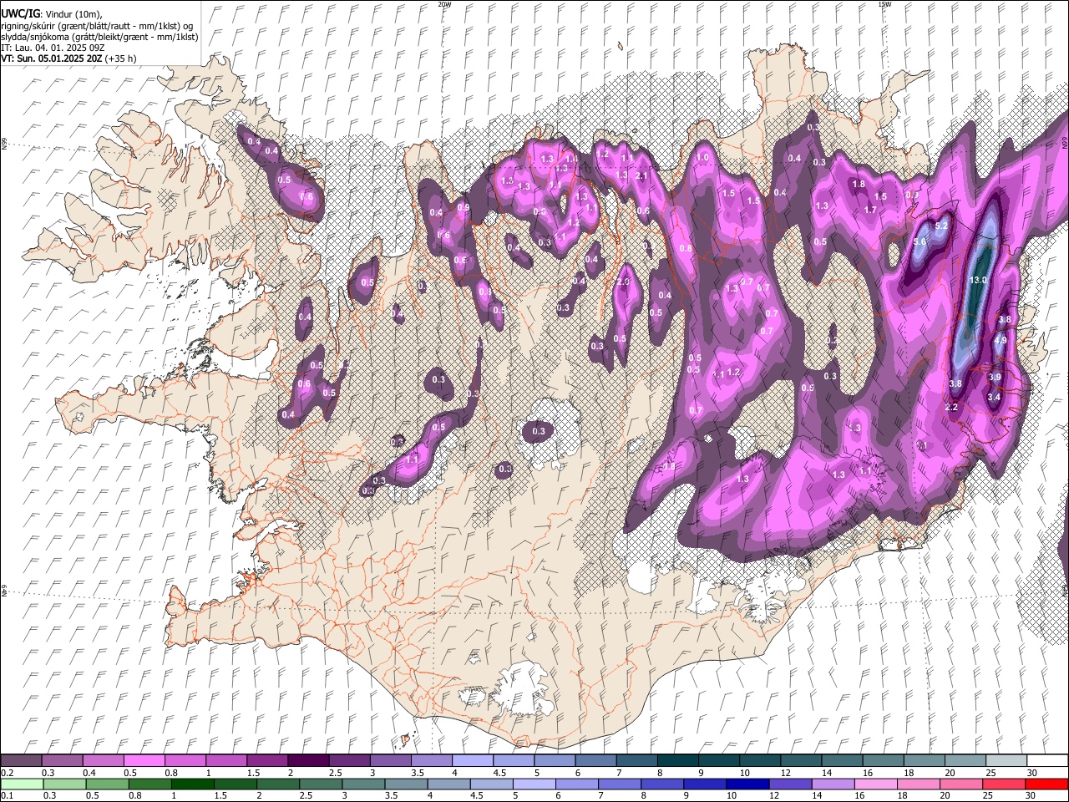Click the 2.1 precipitation value label
The width and height of the screenshot is (1069, 802).
point(641,176)
